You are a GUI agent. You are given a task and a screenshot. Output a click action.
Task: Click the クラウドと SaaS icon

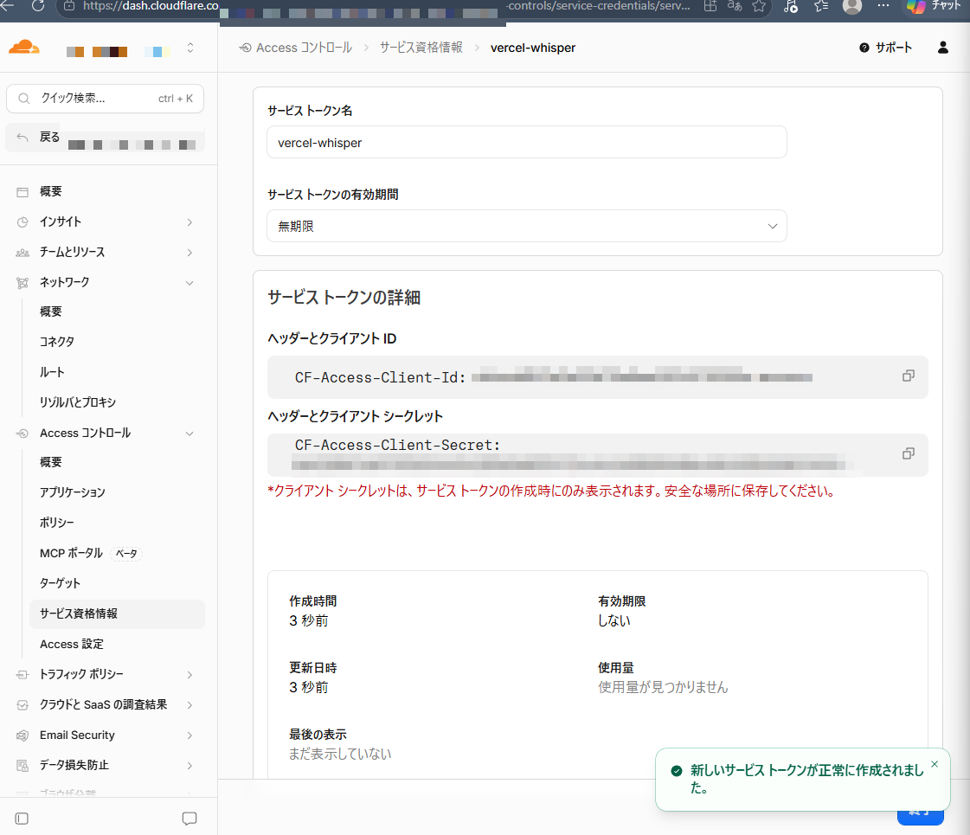[22, 704]
